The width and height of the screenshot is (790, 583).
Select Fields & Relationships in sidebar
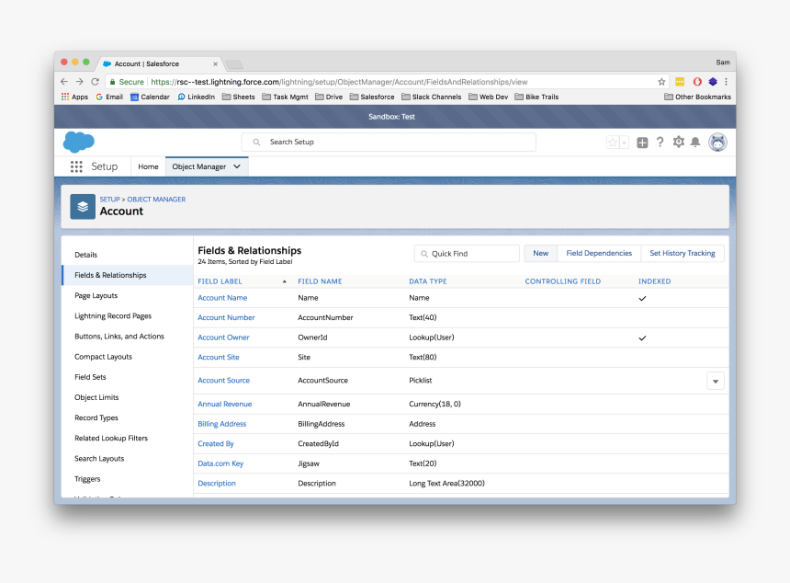click(x=128, y=275)
